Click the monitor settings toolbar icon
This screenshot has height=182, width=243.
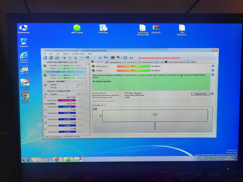point(113,58)
